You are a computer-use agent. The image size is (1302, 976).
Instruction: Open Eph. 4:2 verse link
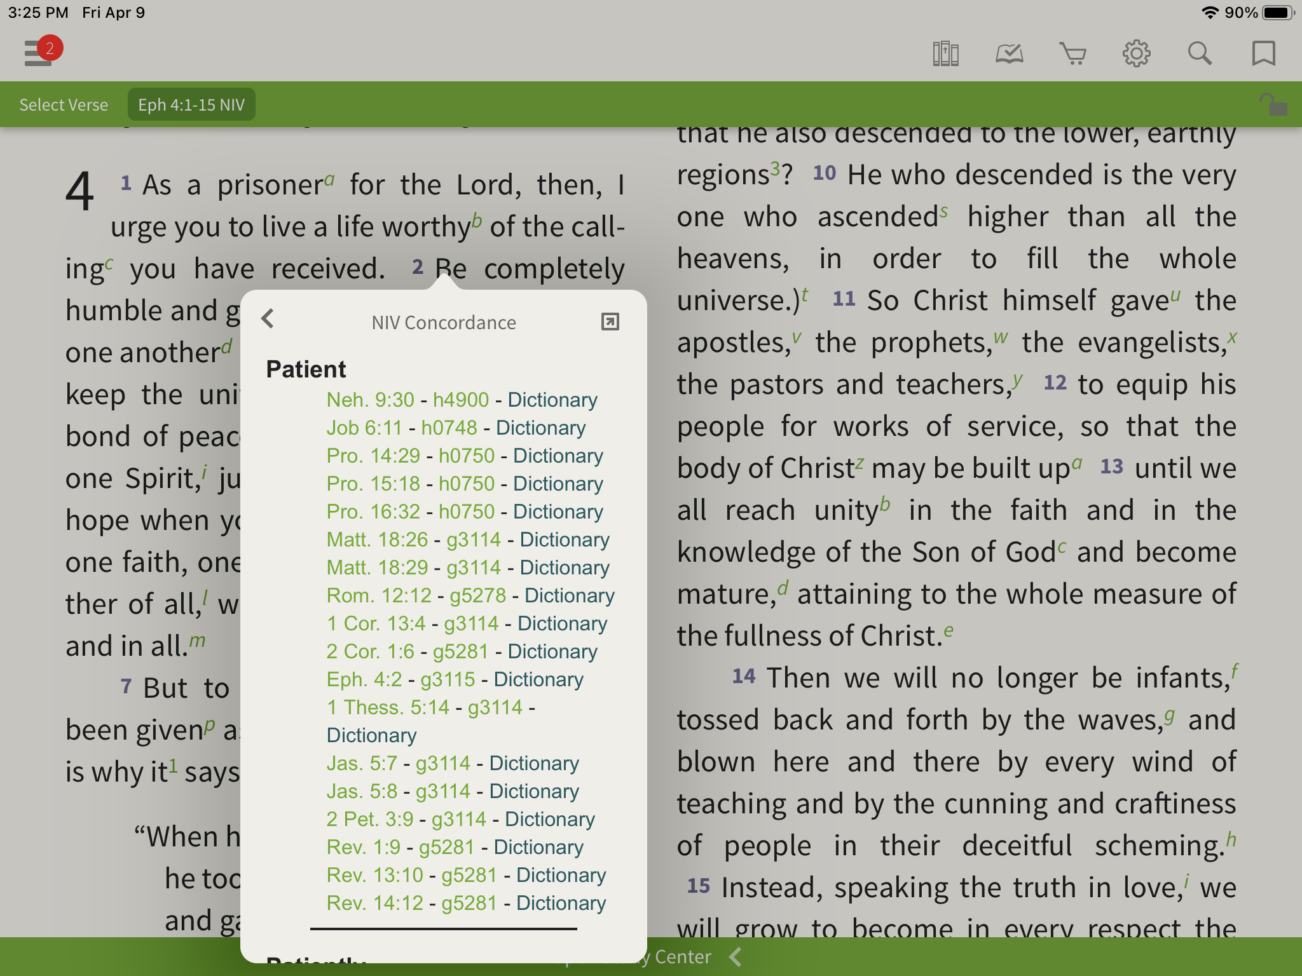[364, 679]
